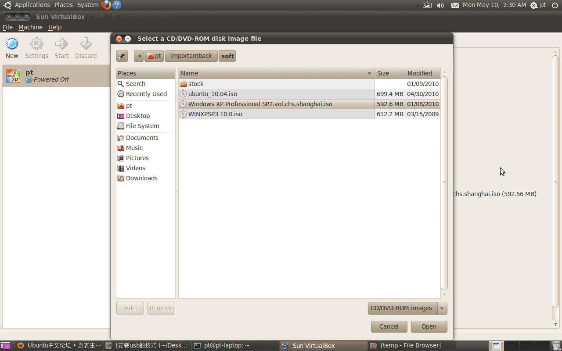Launch Firefox from the top panel
Viewport: 562px width, 351px height.
pyautogui.click(x=106, y=5)
